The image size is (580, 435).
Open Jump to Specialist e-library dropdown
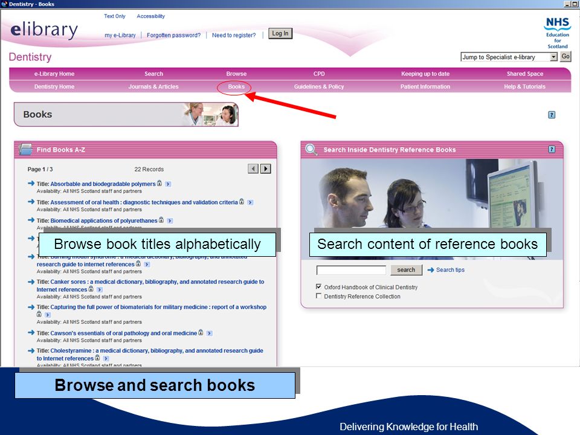[x=509, y=57]
